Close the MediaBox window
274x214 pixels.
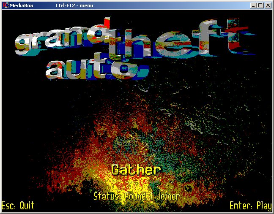[x=268, y=5]
